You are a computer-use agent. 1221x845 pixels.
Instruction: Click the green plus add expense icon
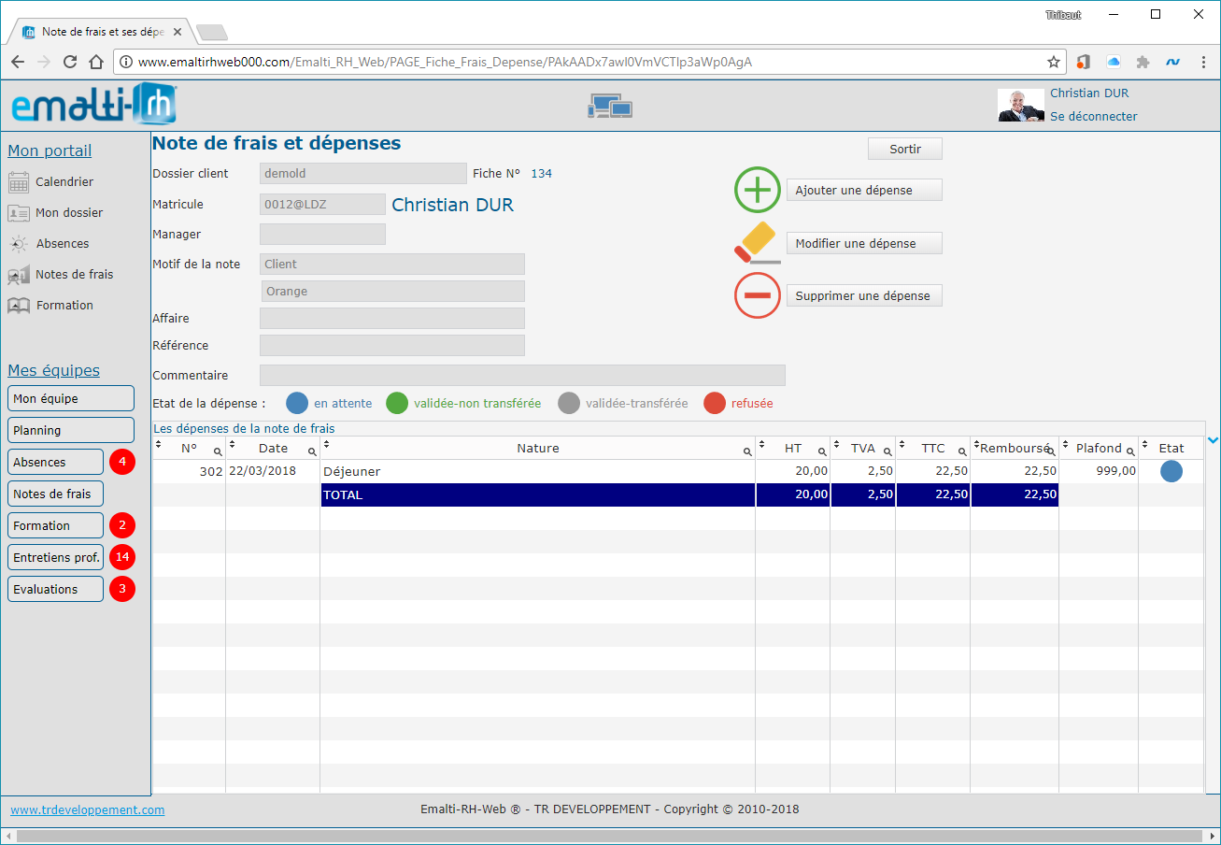pyautogui.click(x=757, y=190)
